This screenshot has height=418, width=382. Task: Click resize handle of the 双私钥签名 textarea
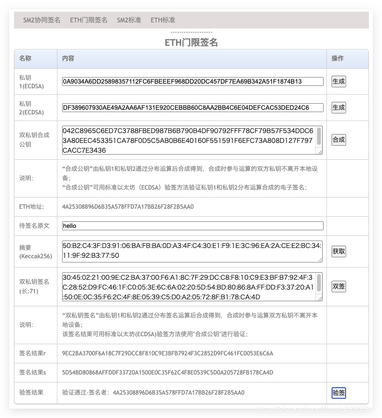[320, 298]
